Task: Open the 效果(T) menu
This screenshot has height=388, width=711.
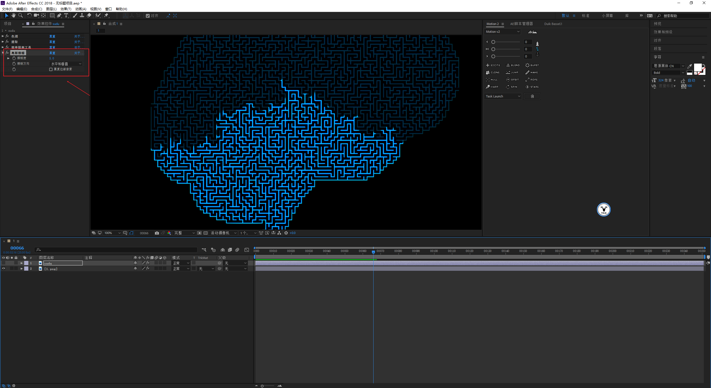Action: click(66, 9)
